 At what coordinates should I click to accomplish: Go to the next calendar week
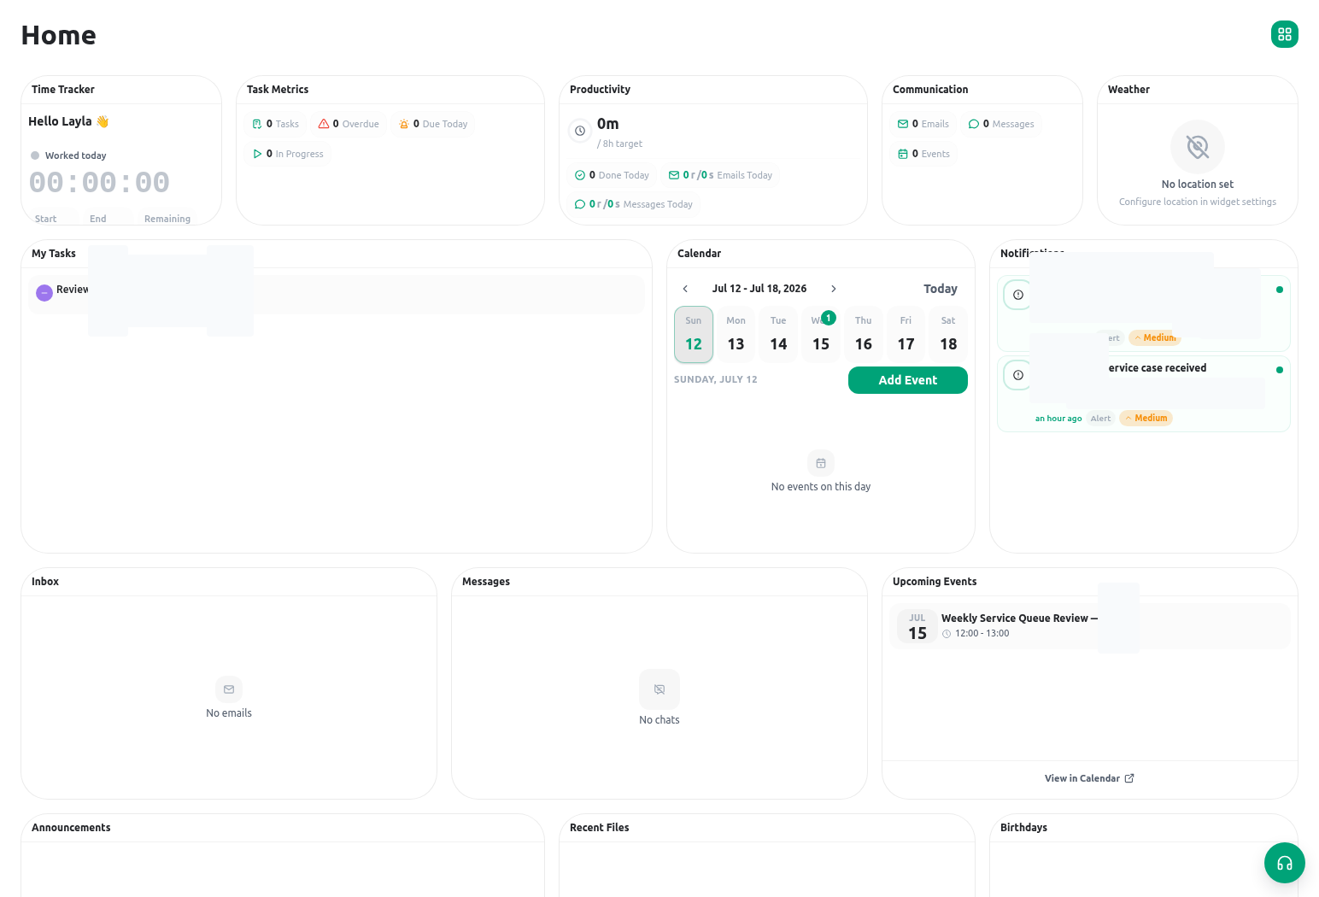[834, 289]
